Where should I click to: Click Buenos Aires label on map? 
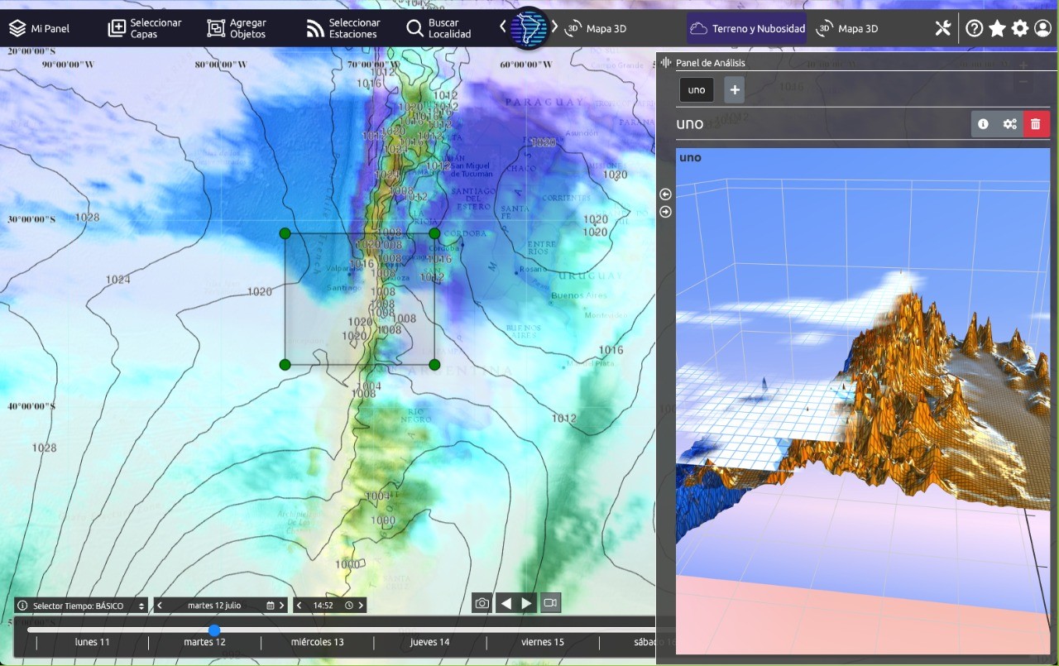pyautogui.click(x=579, y=295)
